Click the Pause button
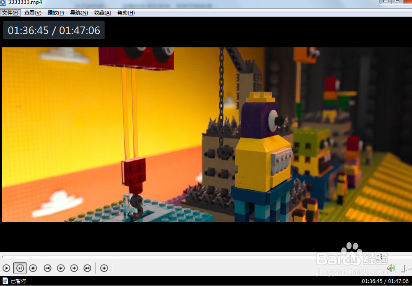The width and height of the screenshot is (412, 286). tap(20, 268)
